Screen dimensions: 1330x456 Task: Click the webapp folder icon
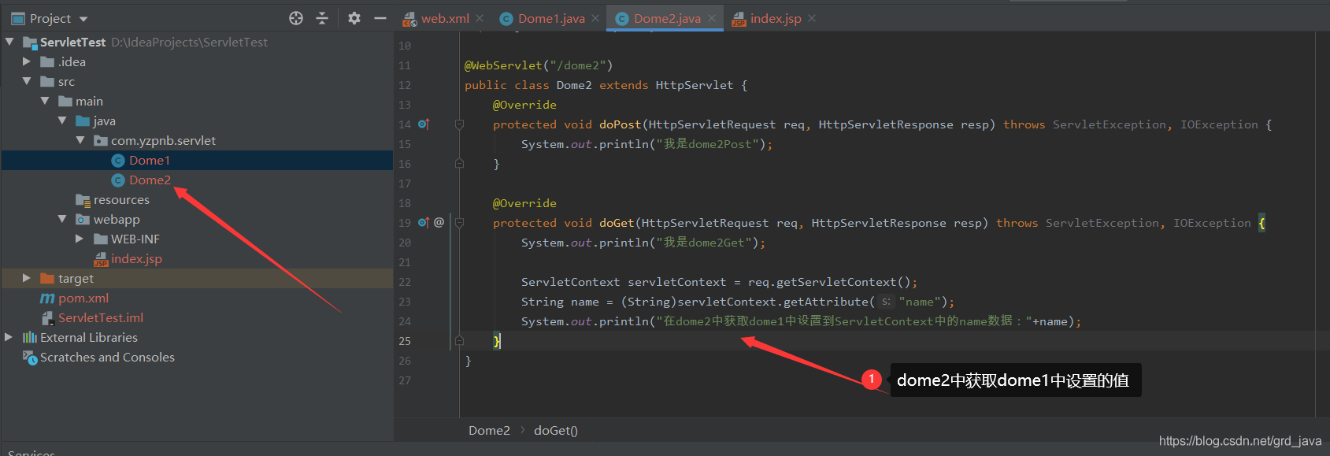(x=83, y=219)
